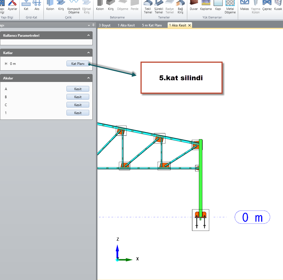Select the Kaplama tool
Viewport: 283px width, 280px height.
(206, 6)
